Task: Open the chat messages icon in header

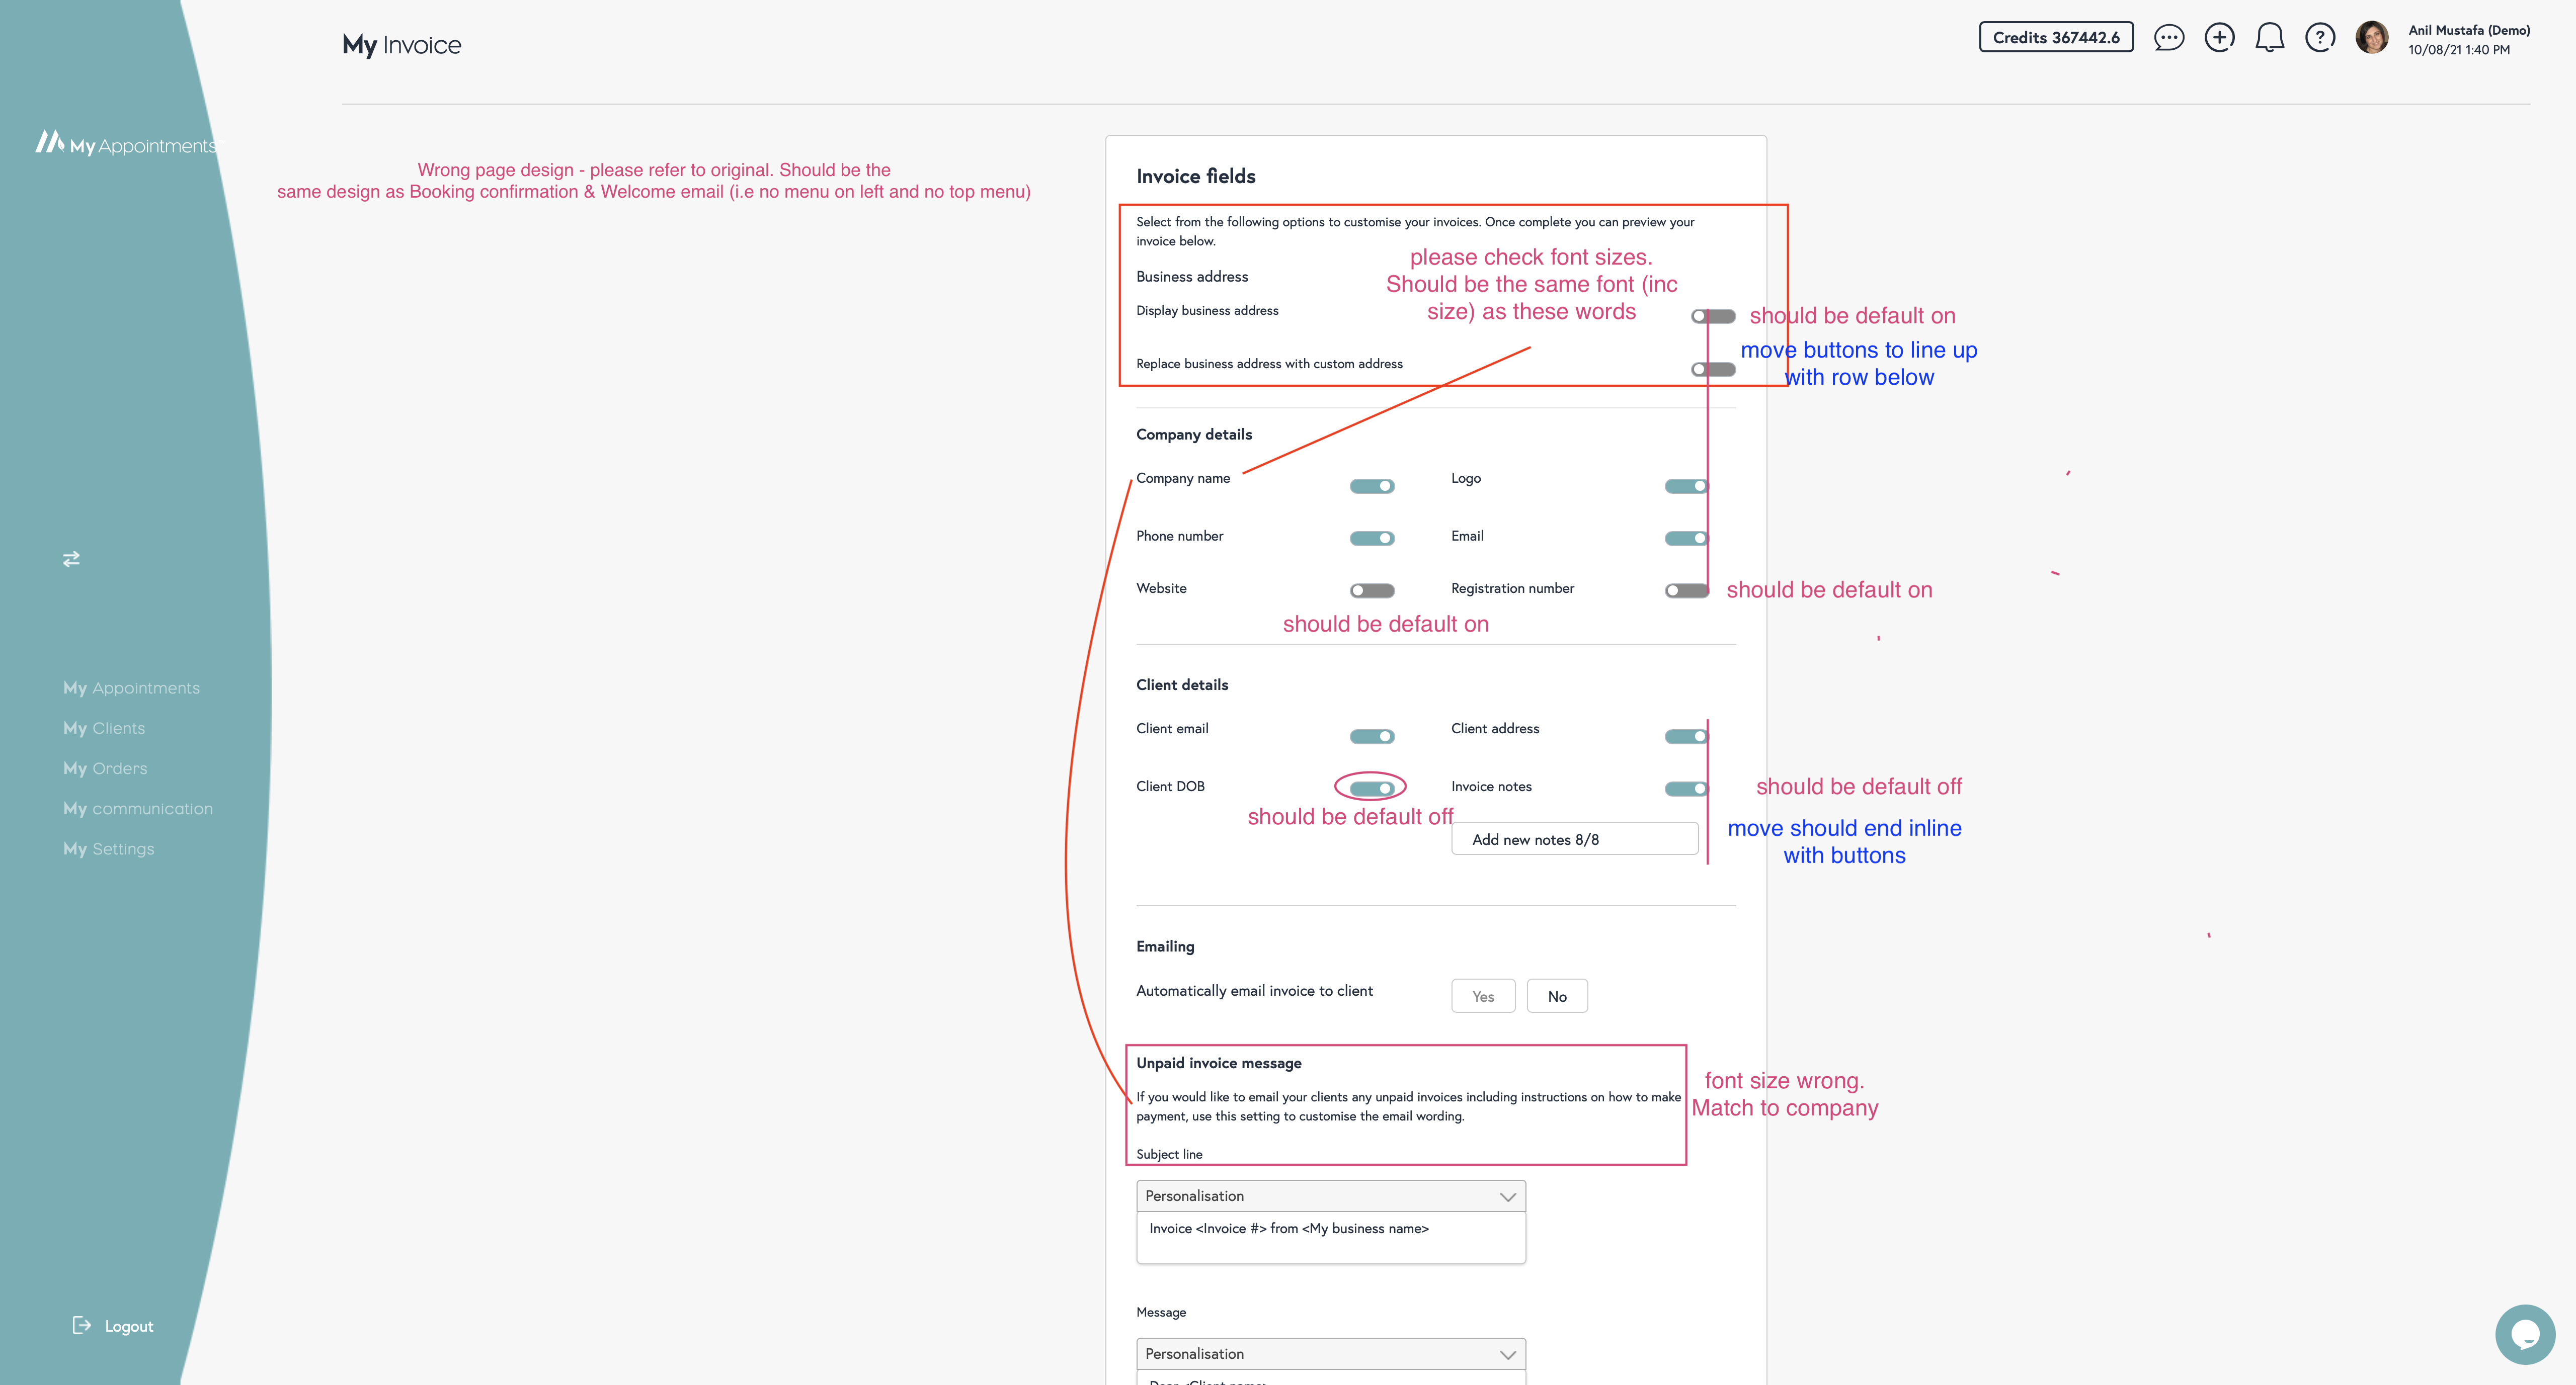Action: tap(2168, 38)
